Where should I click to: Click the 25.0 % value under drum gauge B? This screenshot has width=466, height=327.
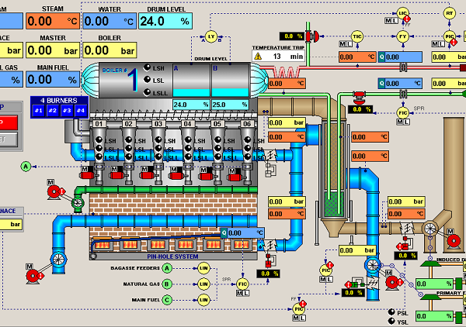tap(231, 105)
